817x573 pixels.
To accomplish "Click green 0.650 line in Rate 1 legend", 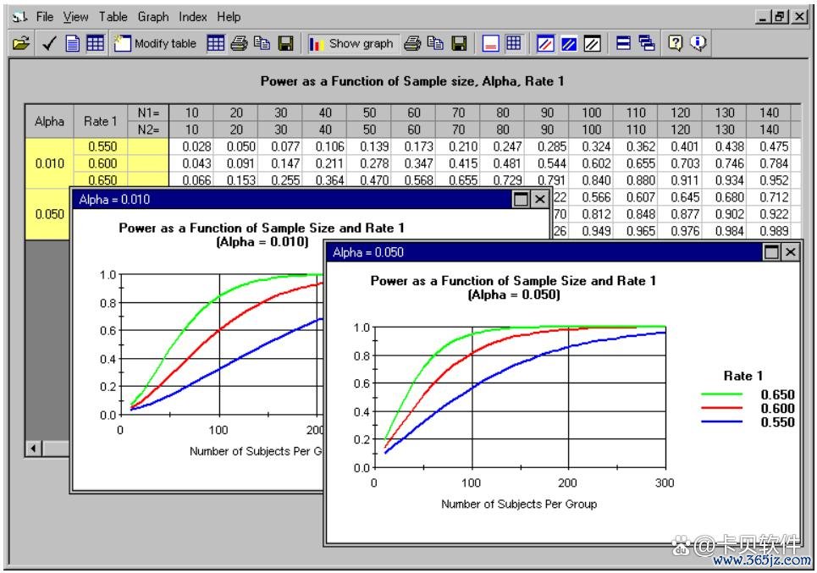I will 721,394.
